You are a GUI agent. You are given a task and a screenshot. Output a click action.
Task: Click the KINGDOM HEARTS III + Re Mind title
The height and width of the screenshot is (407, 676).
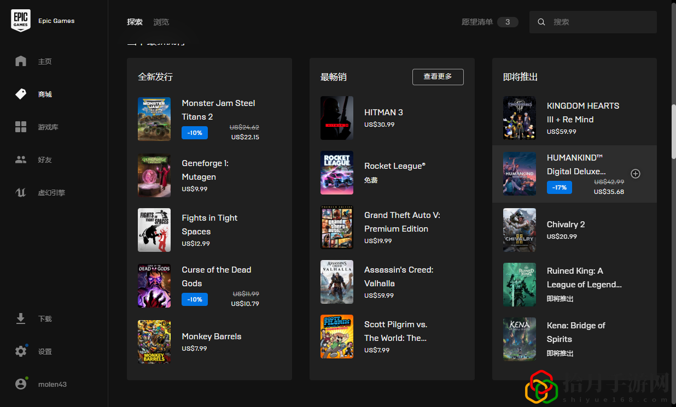point(583,113)
